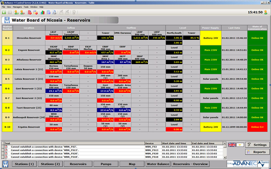Switch language using the British flag icon
The width and height of the screenshot is (271, 169).
[x=232, y=145]
